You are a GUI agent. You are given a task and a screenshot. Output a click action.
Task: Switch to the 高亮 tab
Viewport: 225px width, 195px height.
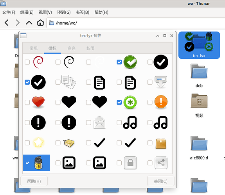click(71, 48)
